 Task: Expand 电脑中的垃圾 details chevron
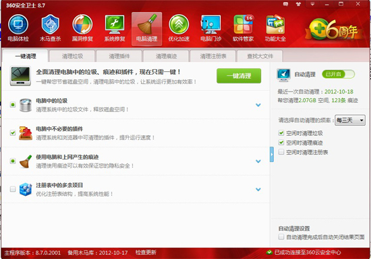tap(258, 105)
